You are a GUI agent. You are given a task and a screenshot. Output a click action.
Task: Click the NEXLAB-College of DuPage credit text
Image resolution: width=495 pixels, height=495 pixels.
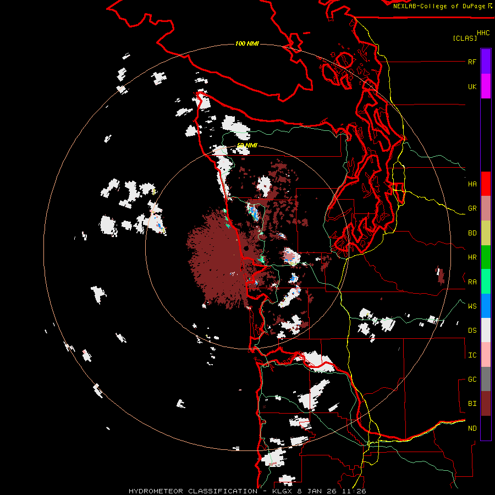pos(439,6)
